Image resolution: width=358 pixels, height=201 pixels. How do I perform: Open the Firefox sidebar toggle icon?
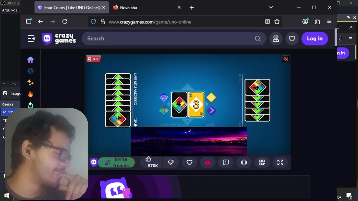point(29,21)
